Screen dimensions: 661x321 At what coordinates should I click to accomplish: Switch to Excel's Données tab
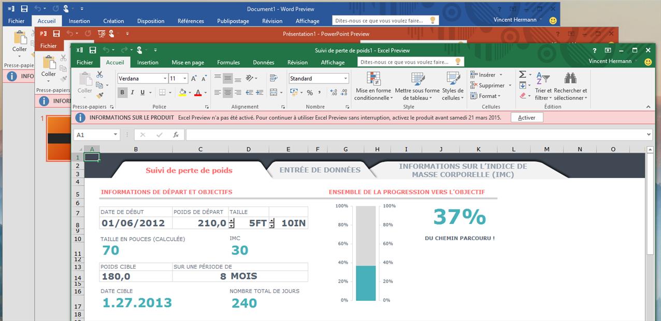[x=264, y=62]
